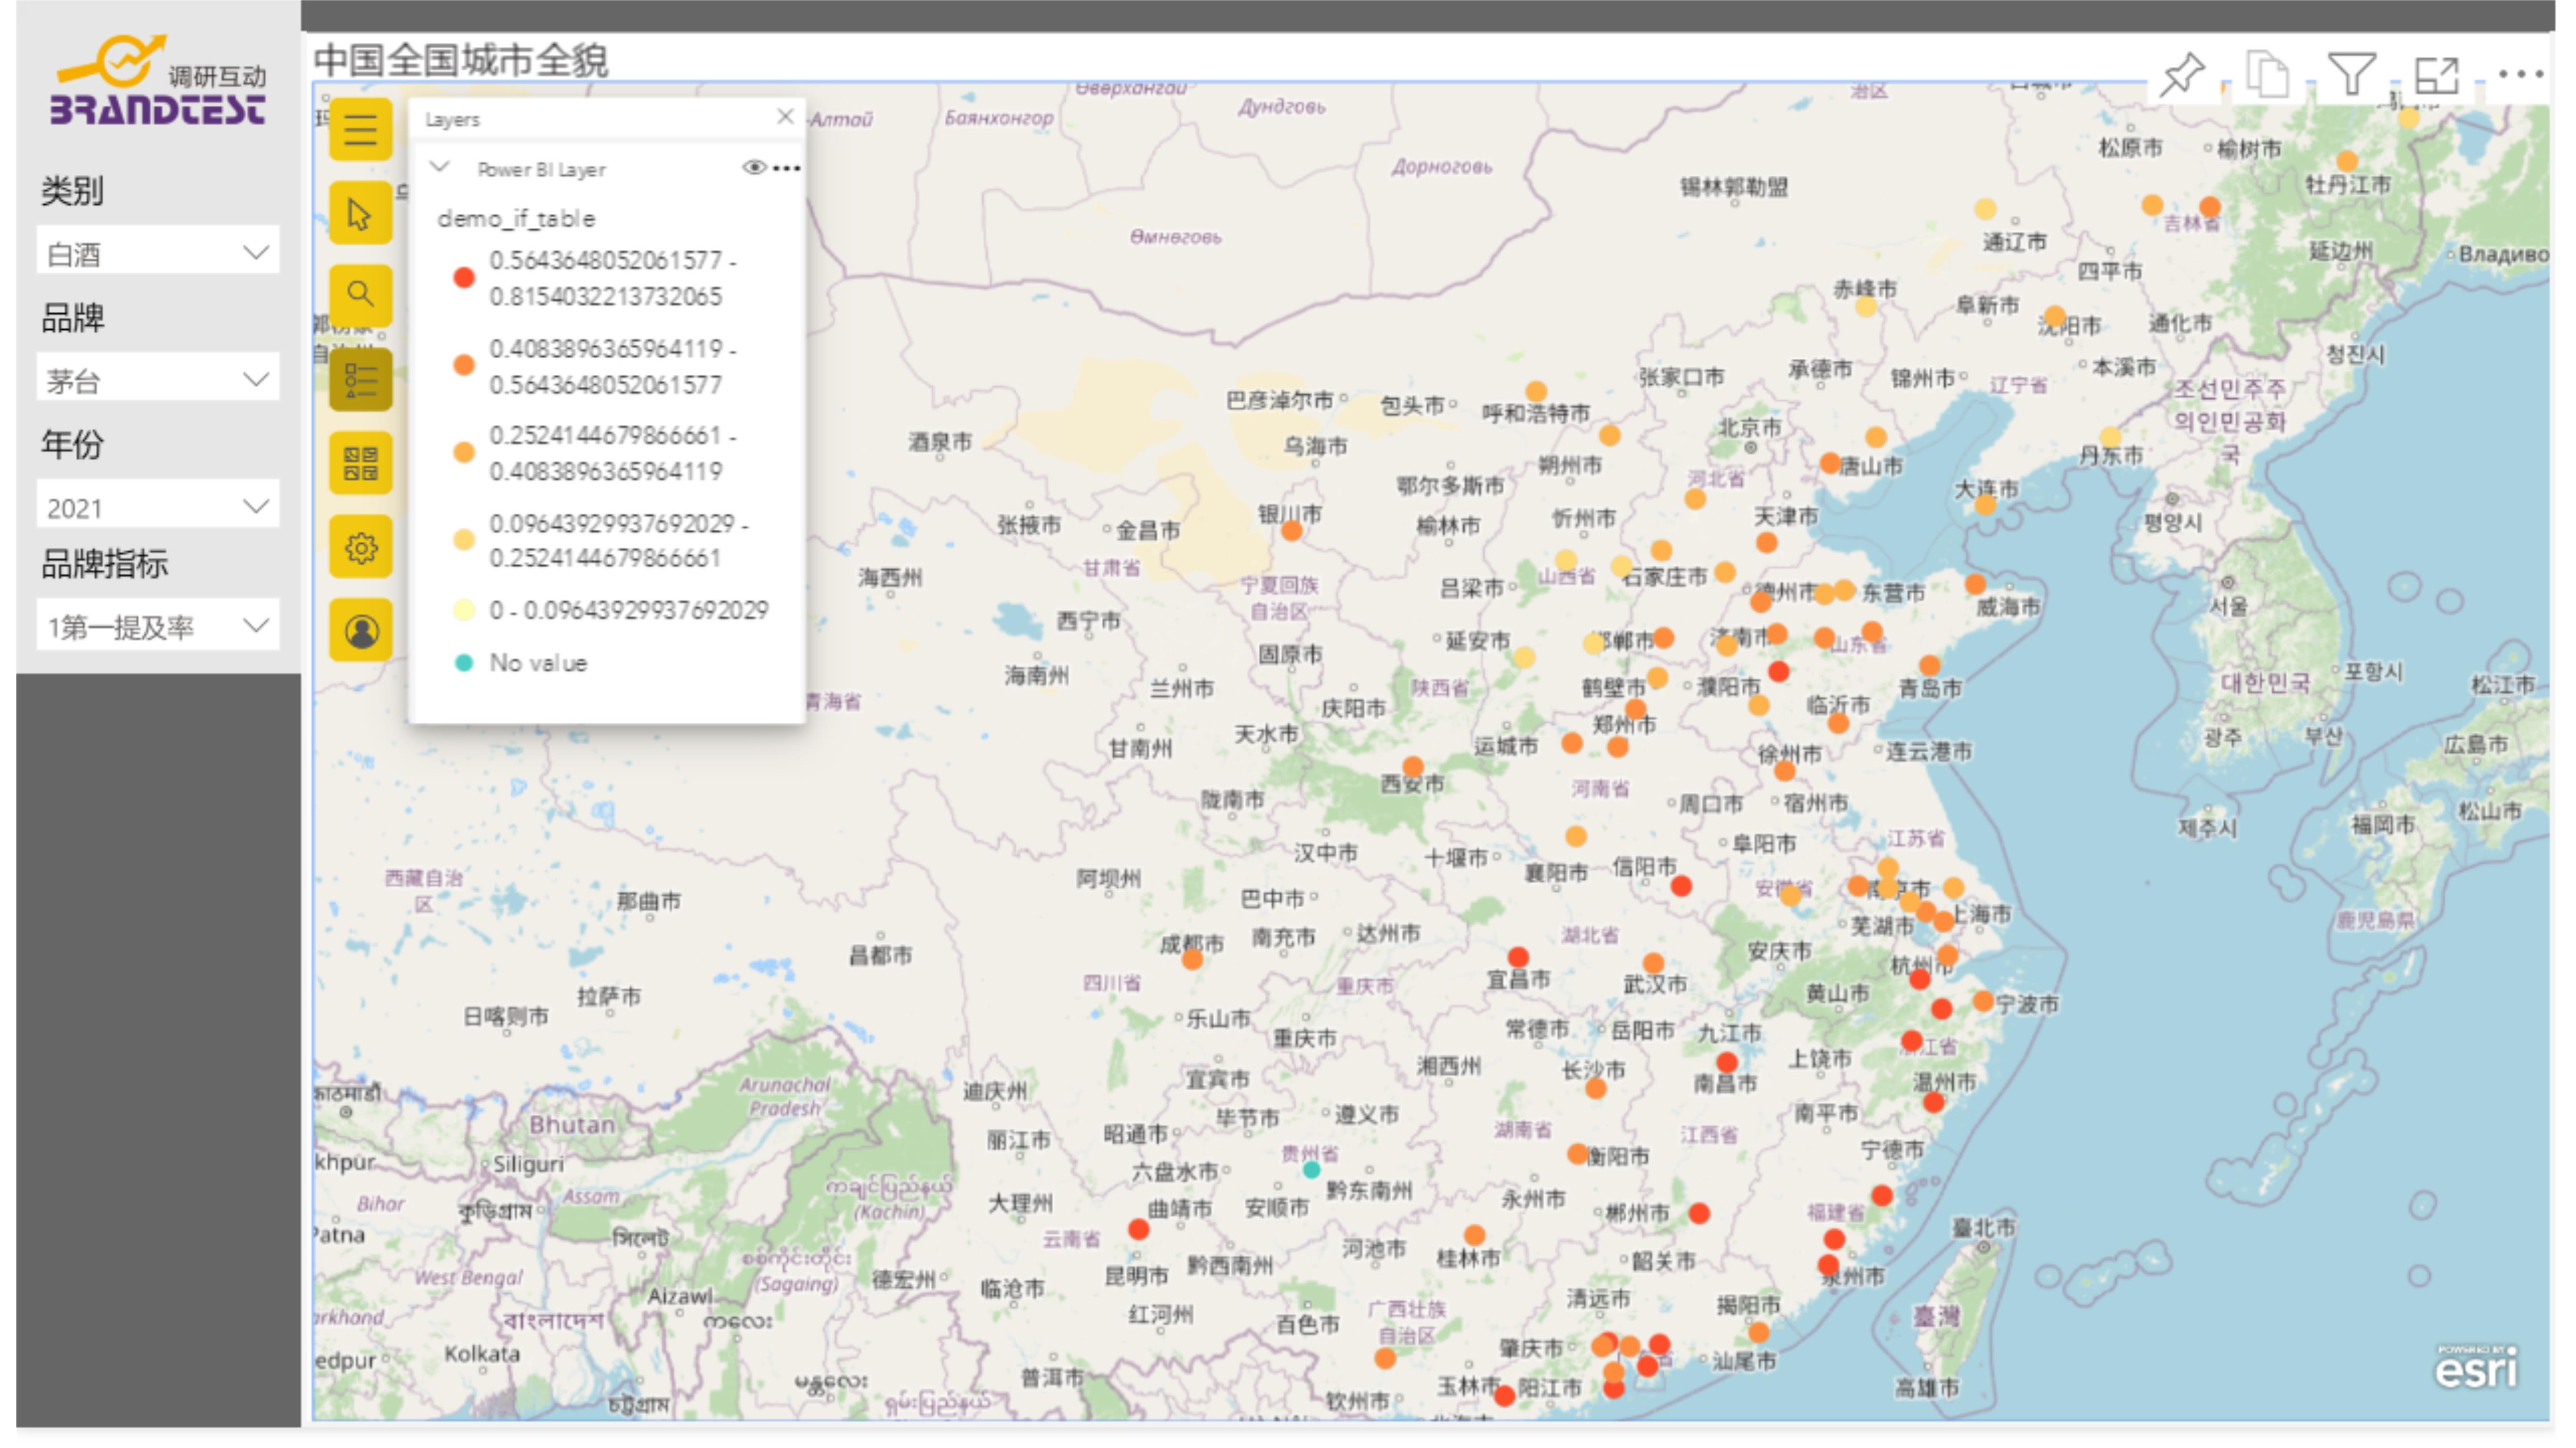The image size is (2576, 1448).
Task: Click the Power BI Layer name
Action: (541, 169)
